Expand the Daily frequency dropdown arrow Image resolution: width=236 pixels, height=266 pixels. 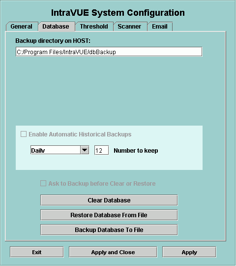pos(85,150)
